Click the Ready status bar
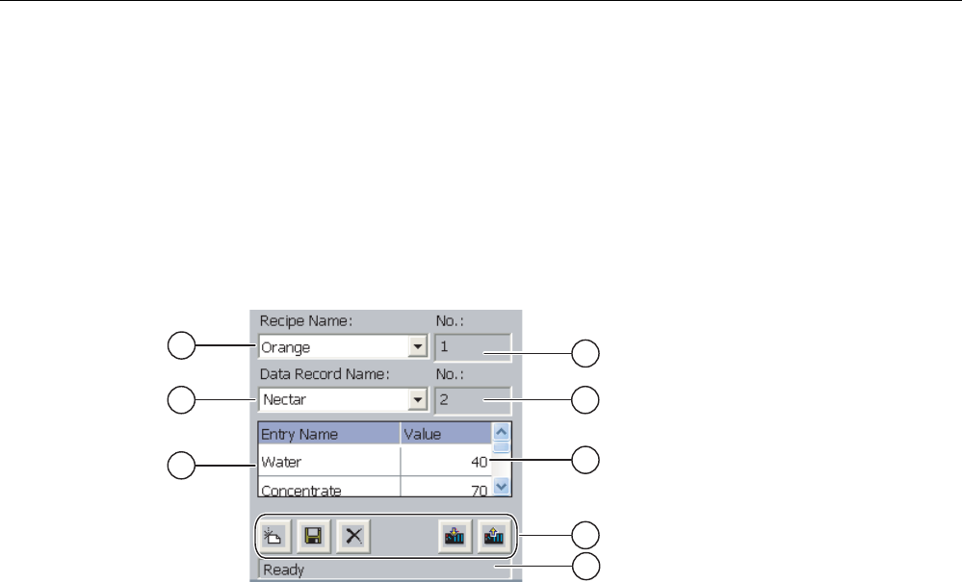962x582 pixels. click(x=384, y=569)
